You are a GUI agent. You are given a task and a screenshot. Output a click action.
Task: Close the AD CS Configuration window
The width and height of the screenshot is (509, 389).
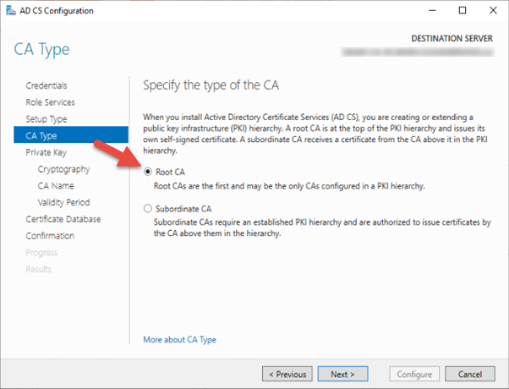[493, 10]
